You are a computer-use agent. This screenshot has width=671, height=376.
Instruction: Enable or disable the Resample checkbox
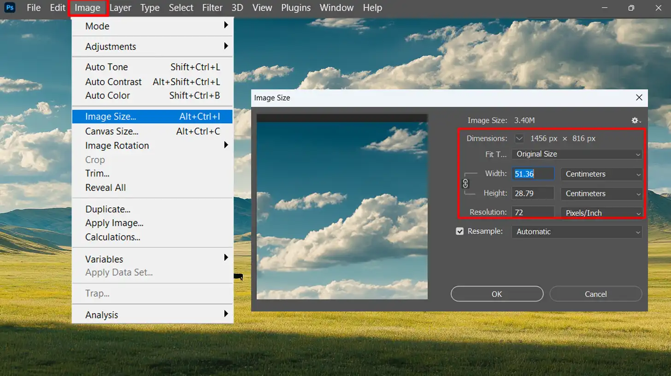(459, 231)
